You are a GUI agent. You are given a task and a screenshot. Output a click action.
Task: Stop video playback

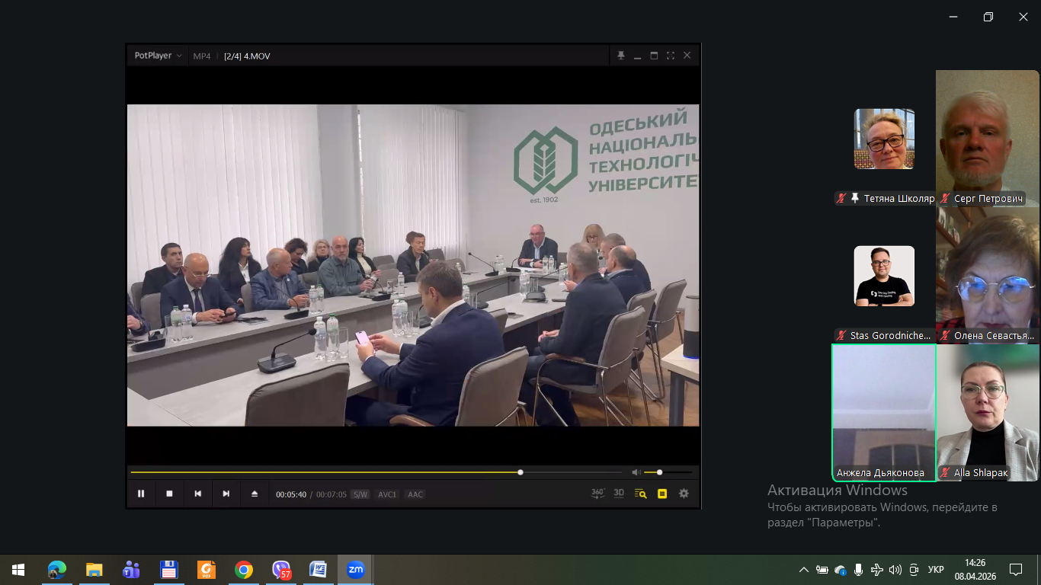(x=169, y=494)
